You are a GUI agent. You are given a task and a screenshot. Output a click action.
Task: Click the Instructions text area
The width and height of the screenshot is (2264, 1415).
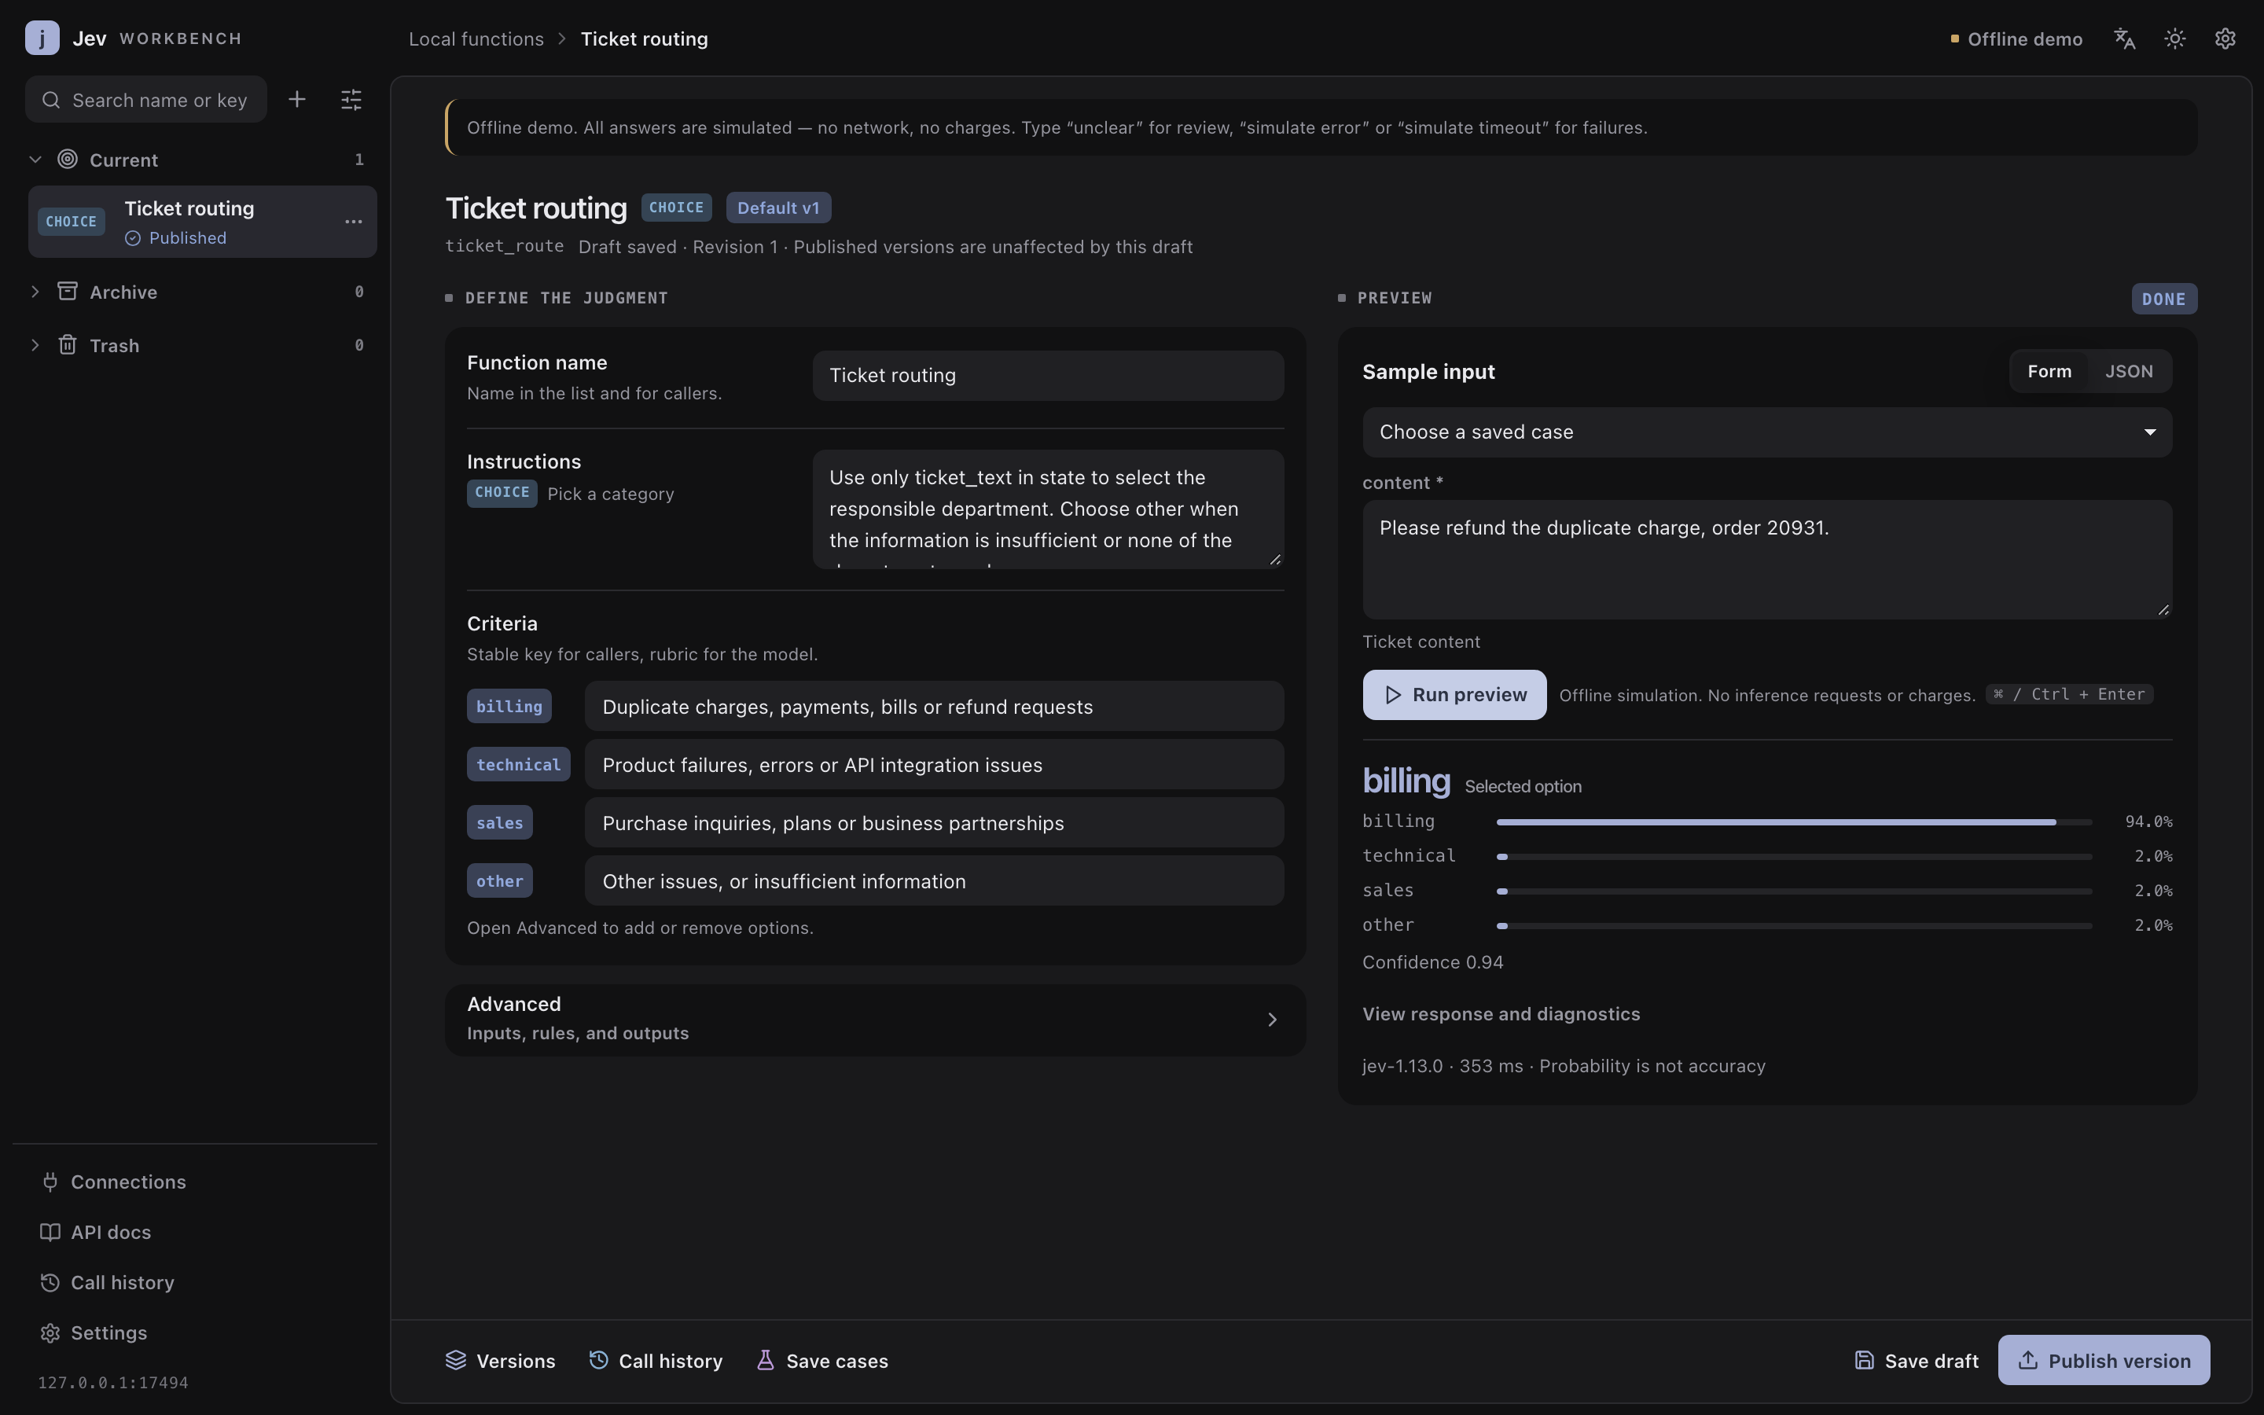tap(1048, 509)
